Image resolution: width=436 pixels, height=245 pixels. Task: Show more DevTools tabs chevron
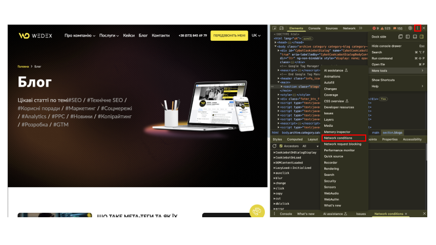pyautogui.click(x=361, y=28)
